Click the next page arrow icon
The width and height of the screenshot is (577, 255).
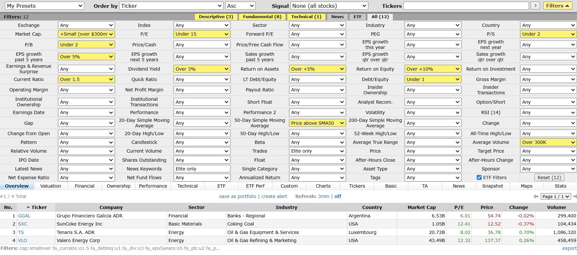[x=575, y=196]
